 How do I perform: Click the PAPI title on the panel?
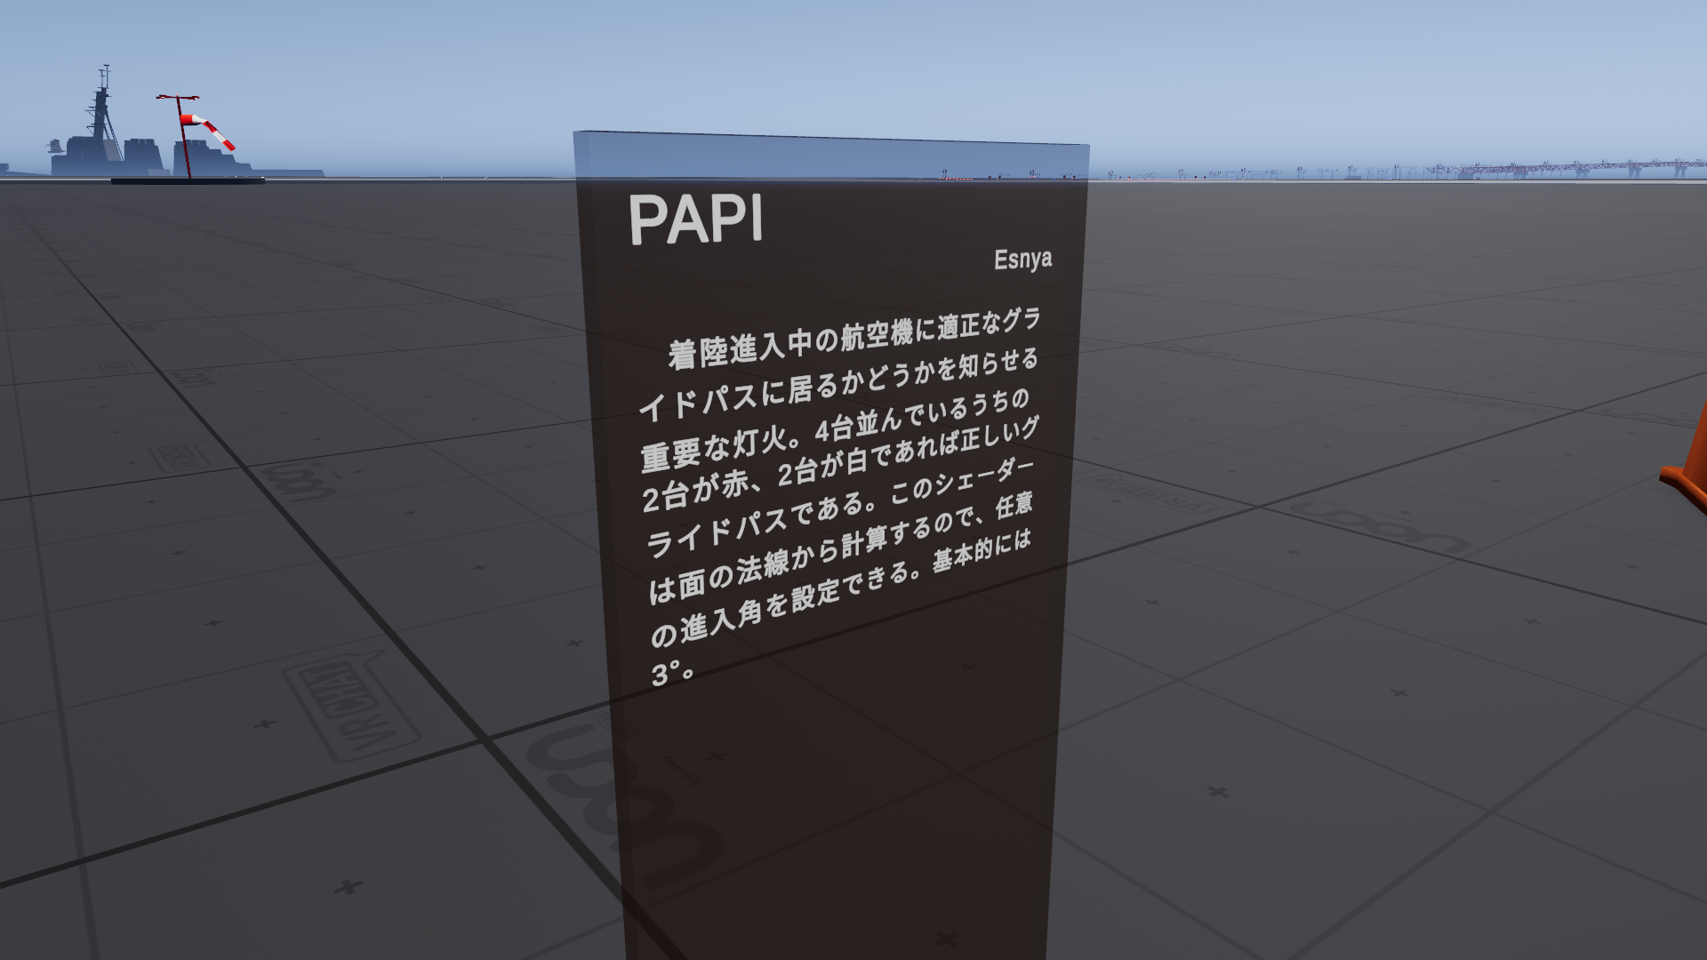click(695, 219)
